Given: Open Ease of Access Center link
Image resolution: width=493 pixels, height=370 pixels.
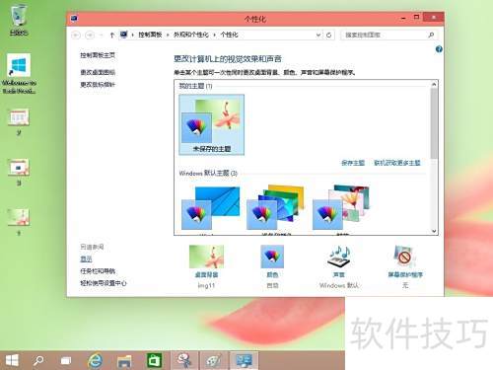Looking at the screenshot, I should point(104,283).
